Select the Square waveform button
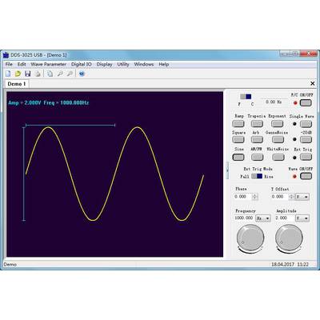 [238, 139]
